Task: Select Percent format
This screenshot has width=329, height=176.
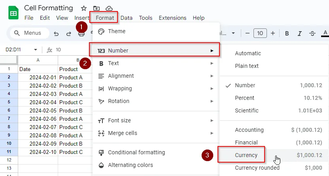Action: [x=274, y=98]
